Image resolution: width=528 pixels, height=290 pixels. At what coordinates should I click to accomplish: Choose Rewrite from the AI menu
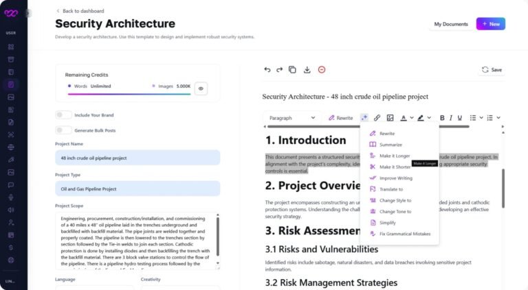(x=399, y=133)
